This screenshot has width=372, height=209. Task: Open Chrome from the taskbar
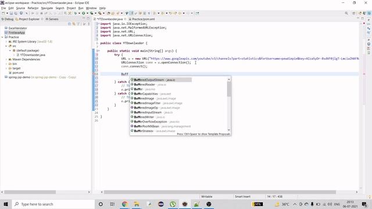(125, 204)
